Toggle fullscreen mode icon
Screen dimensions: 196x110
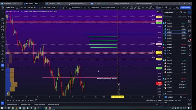(x=174, y=8)
